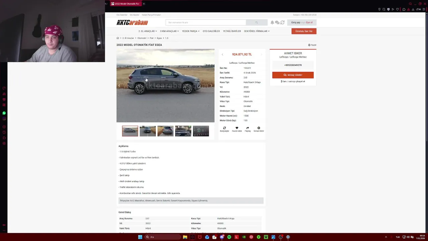Viewport: 428px width, 241px height.
Task: Click the home icon in breadcrumb
Action: pyautogui.click(x=118, y=38)
